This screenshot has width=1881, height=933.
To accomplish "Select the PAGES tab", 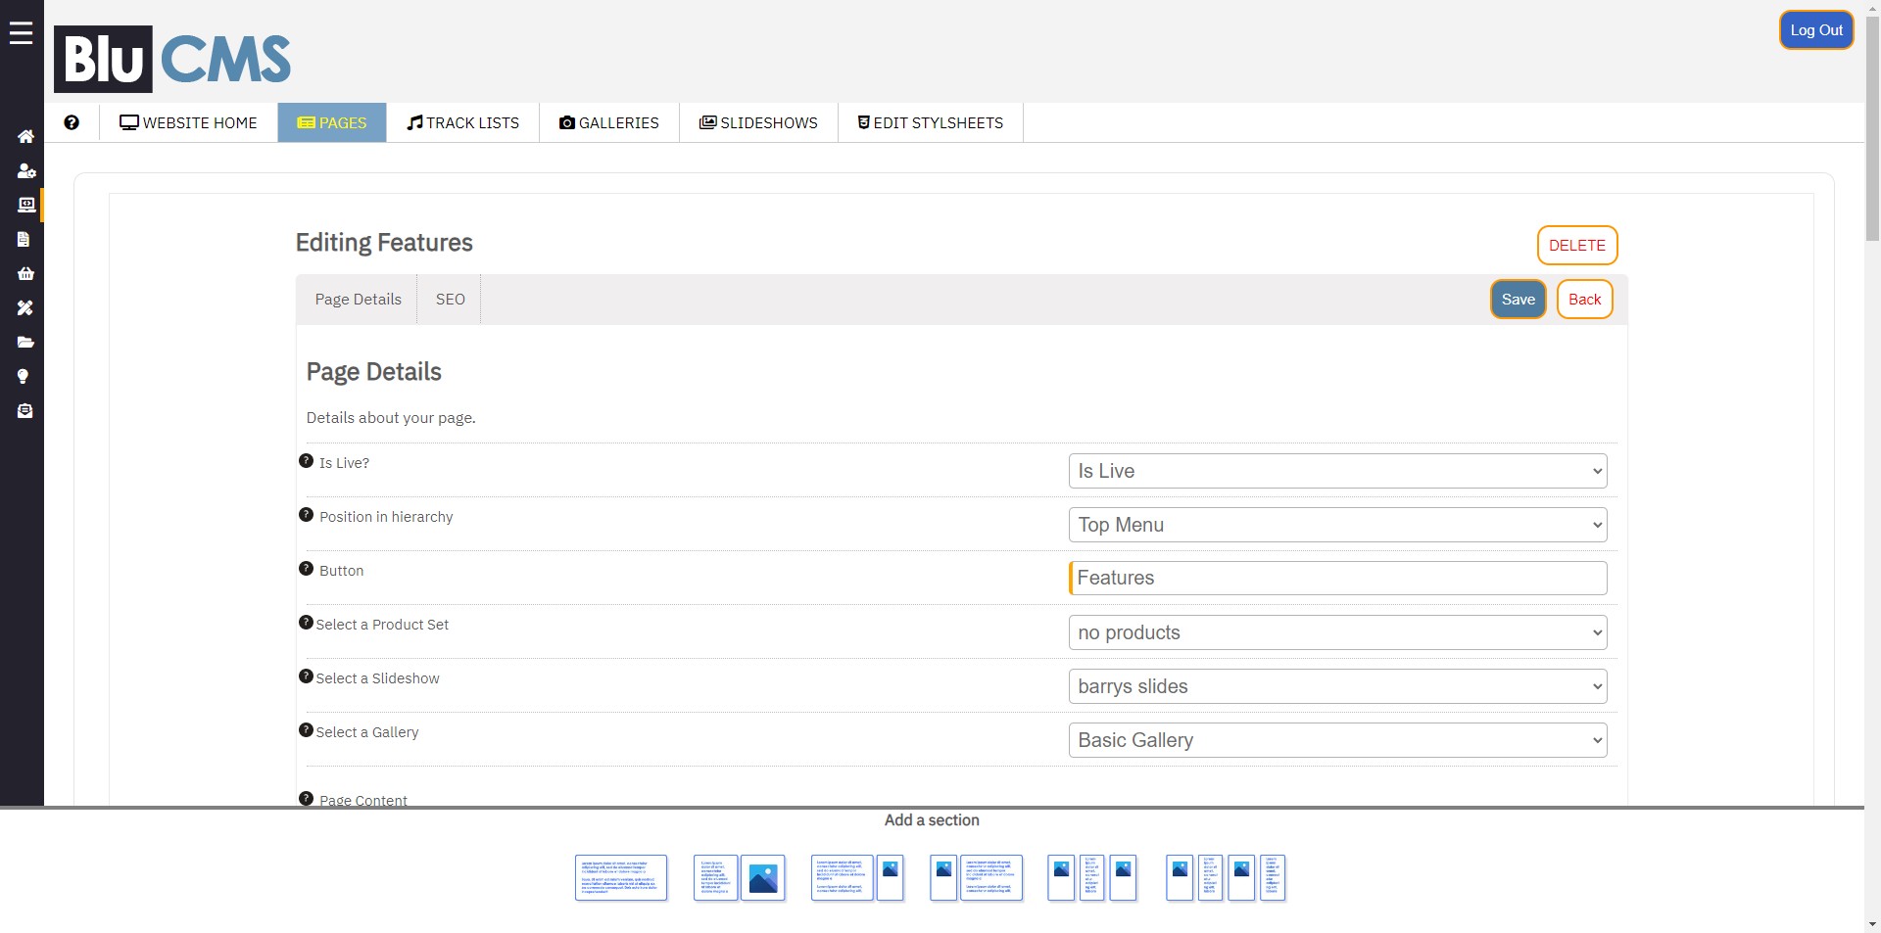I will click(332, 122).
